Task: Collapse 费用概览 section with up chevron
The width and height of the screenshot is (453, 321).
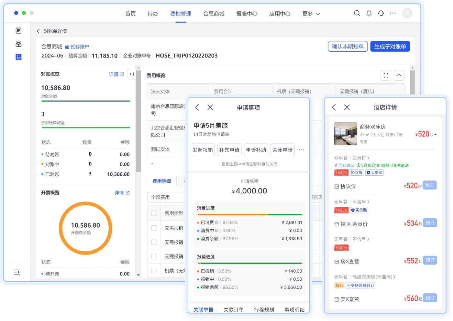Action: click(399, 75)
